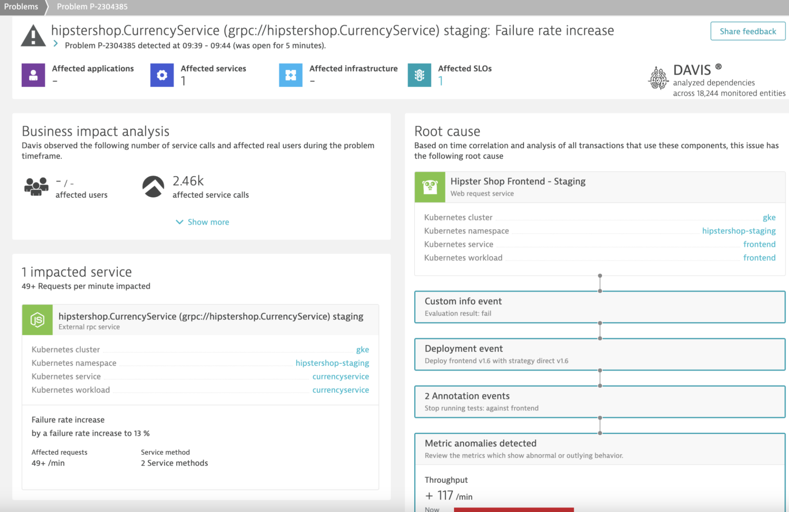Image resolution: width=789 pixels, height=512 pixels.
Task: Open frontend Kubernetes service link
Action: (x=759, y=244)
